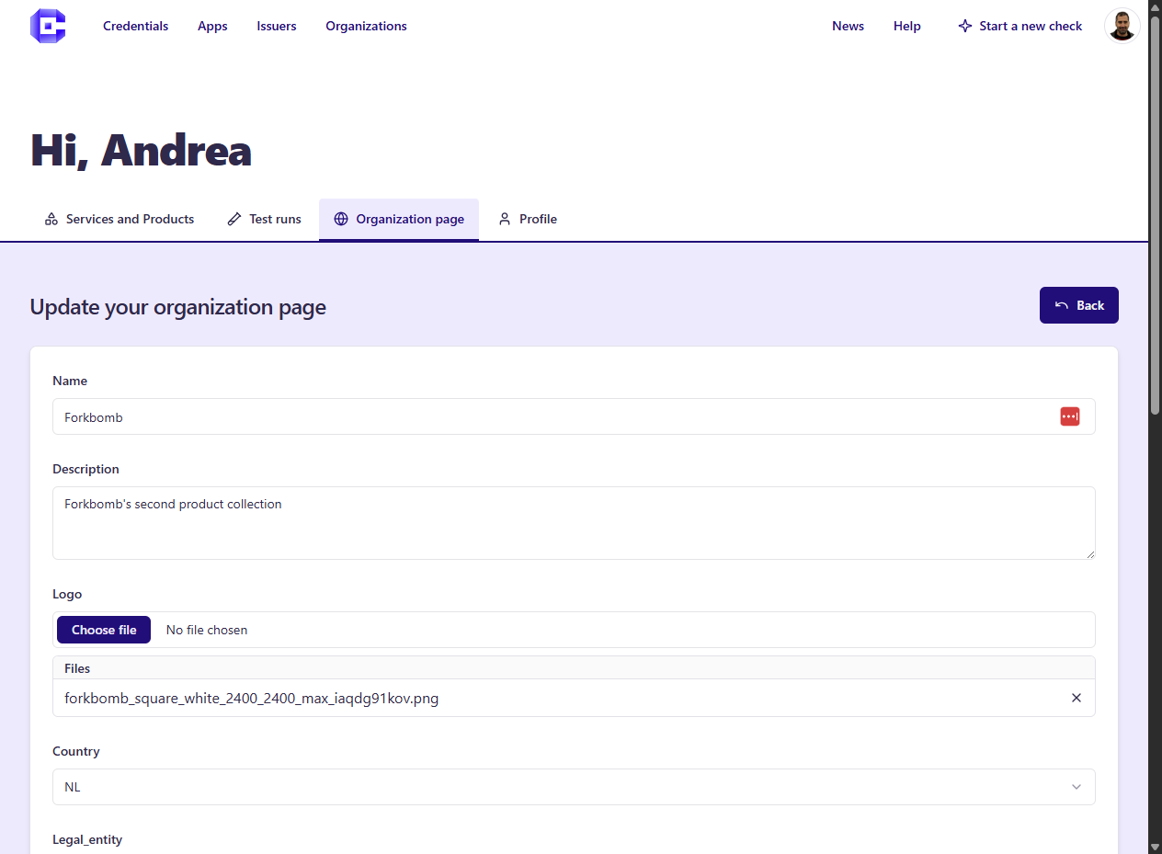1162x854 pixels.
Task: Open the Apps page
Action: click(x=212, y=26)
